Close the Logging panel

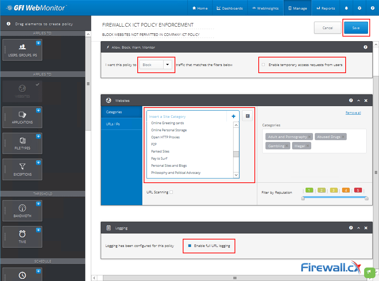(x=366, y=228)
